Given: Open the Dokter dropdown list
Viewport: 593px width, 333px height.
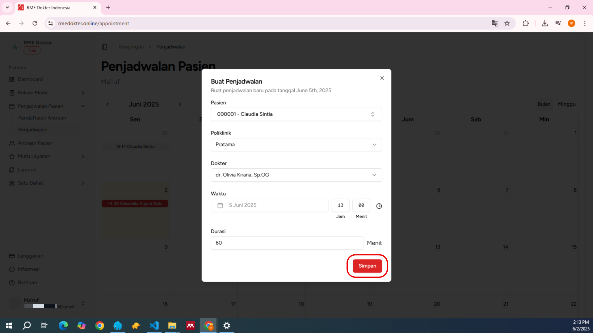Looking at the screenshot, I should (x=296, y=175).
